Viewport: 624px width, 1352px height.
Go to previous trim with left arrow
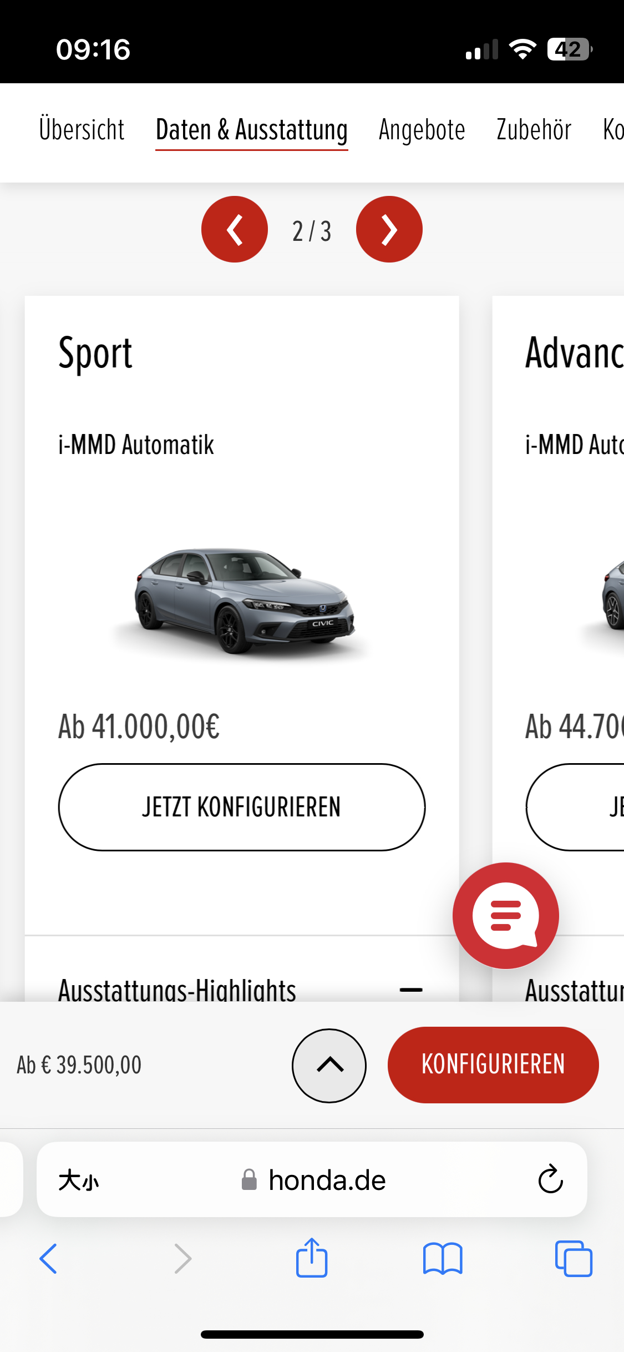pyautogui.click(x=234, y=229)
